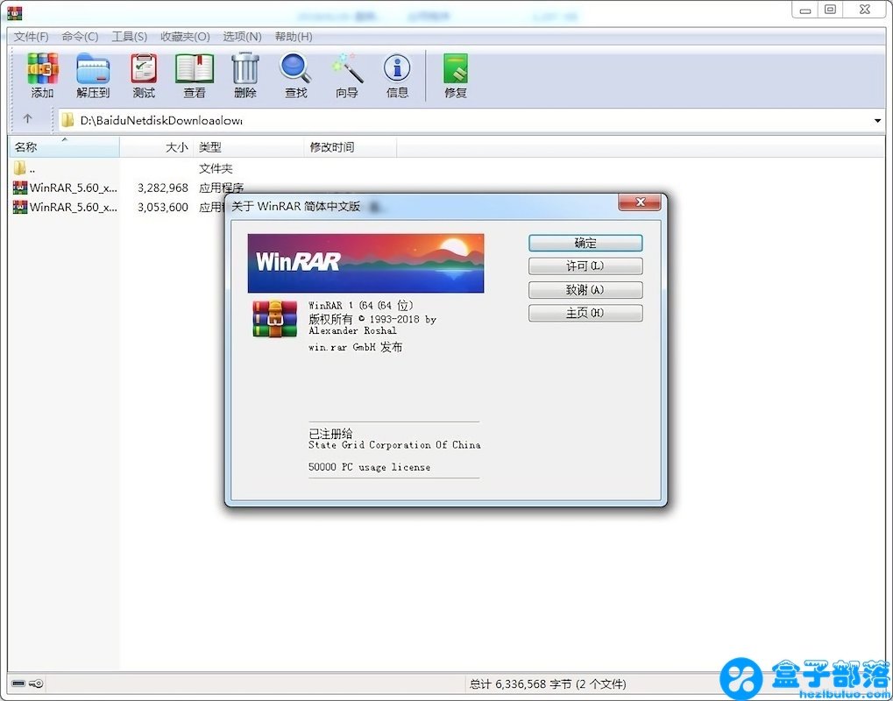Click the Add (添加) toolbar icon

point(42,74)
